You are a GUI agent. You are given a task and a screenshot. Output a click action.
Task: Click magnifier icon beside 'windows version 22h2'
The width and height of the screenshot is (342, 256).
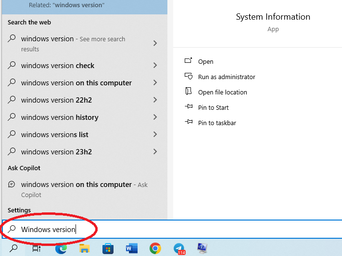click(12, 100)
